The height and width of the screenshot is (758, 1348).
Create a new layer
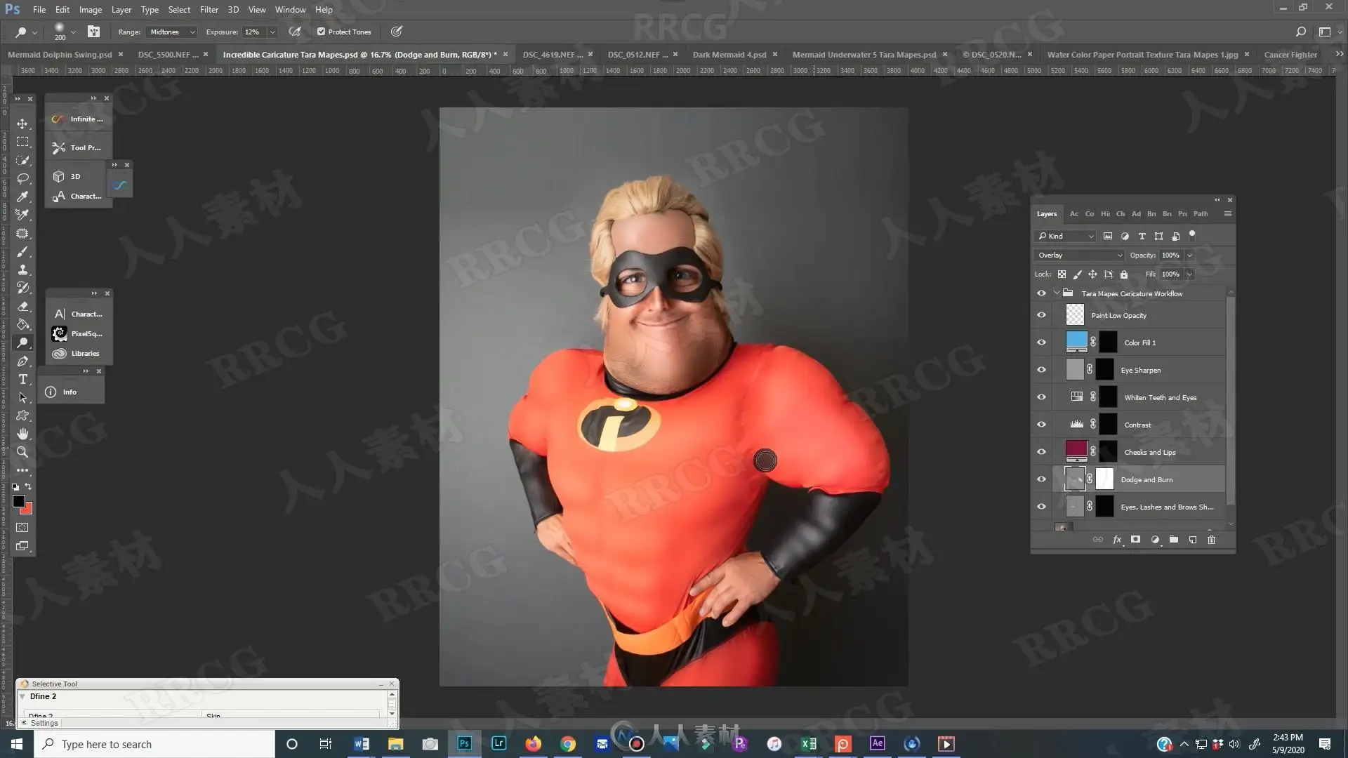(x=1193, y=540)
